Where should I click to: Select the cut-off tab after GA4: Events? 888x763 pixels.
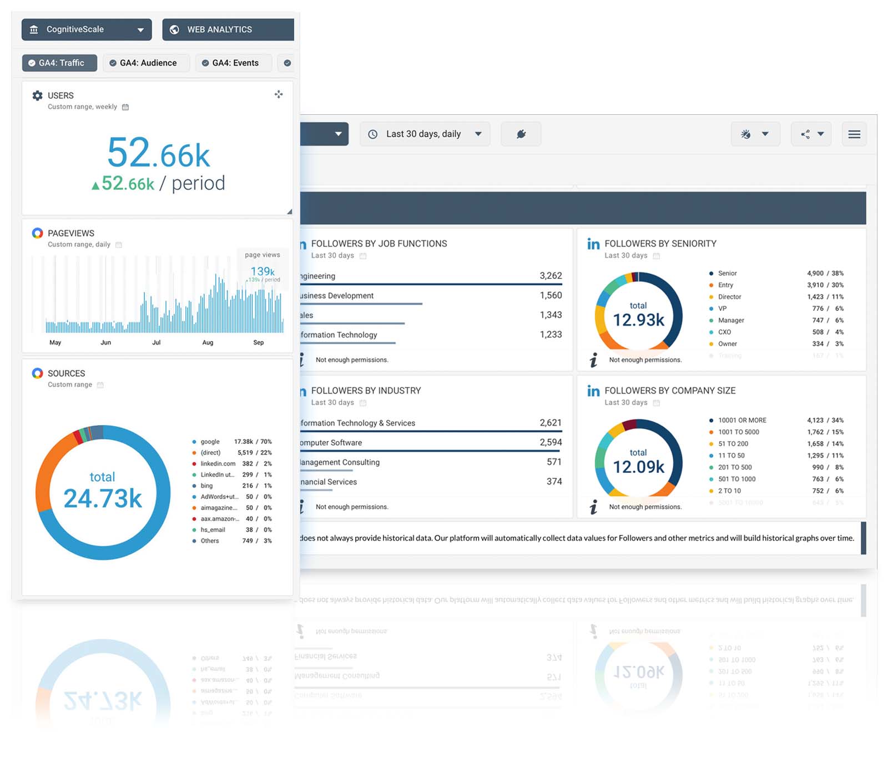(286, 63)
